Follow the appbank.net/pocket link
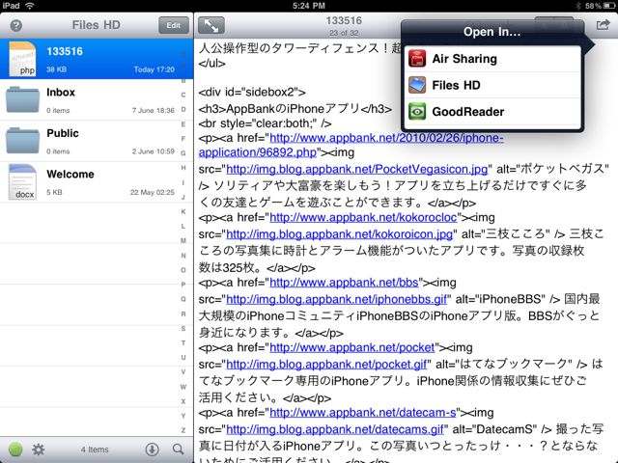Screen dimensions: 618x463 (351, 347)
